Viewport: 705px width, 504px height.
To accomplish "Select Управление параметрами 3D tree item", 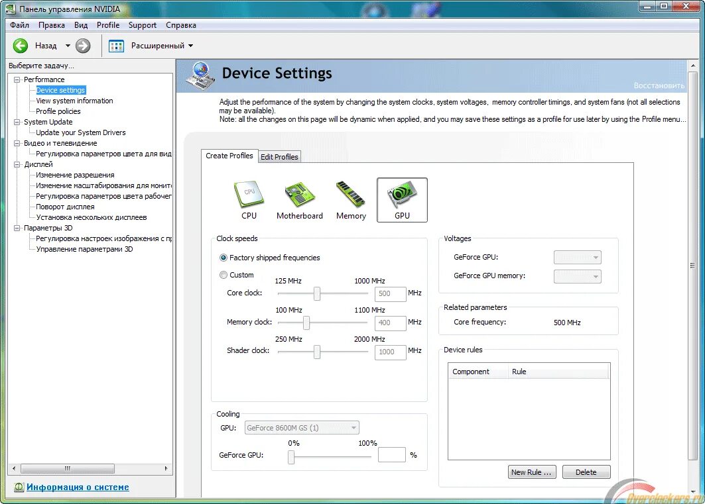I will [x=84, y=249].
